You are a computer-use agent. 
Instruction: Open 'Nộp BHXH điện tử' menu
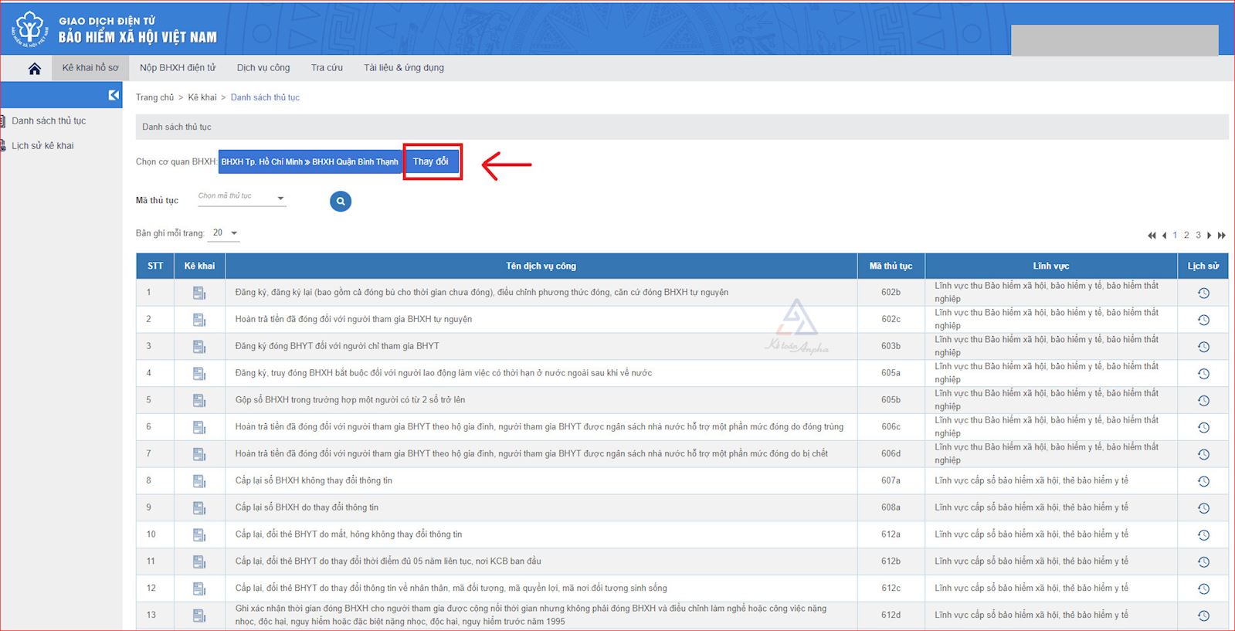[178, 68]
